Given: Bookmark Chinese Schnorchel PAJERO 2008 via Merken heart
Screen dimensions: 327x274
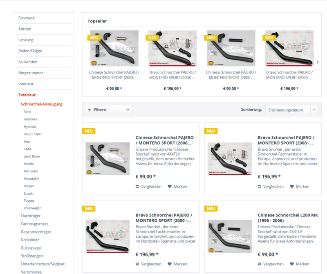Looking at the screenshot, I should (177, 187).
